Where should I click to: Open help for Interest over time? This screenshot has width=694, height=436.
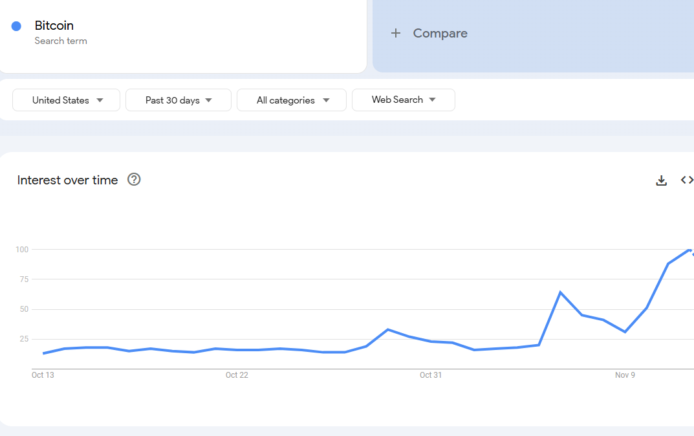tap(134, 179)
